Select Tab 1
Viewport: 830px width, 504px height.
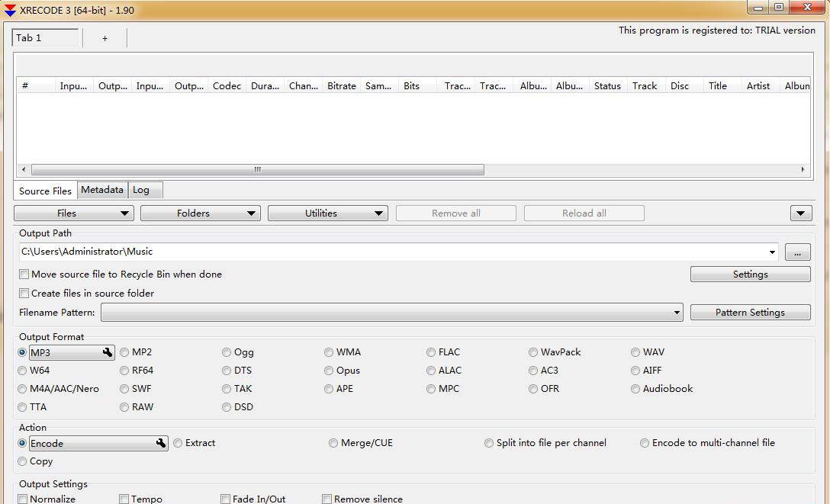click(45, 38)
